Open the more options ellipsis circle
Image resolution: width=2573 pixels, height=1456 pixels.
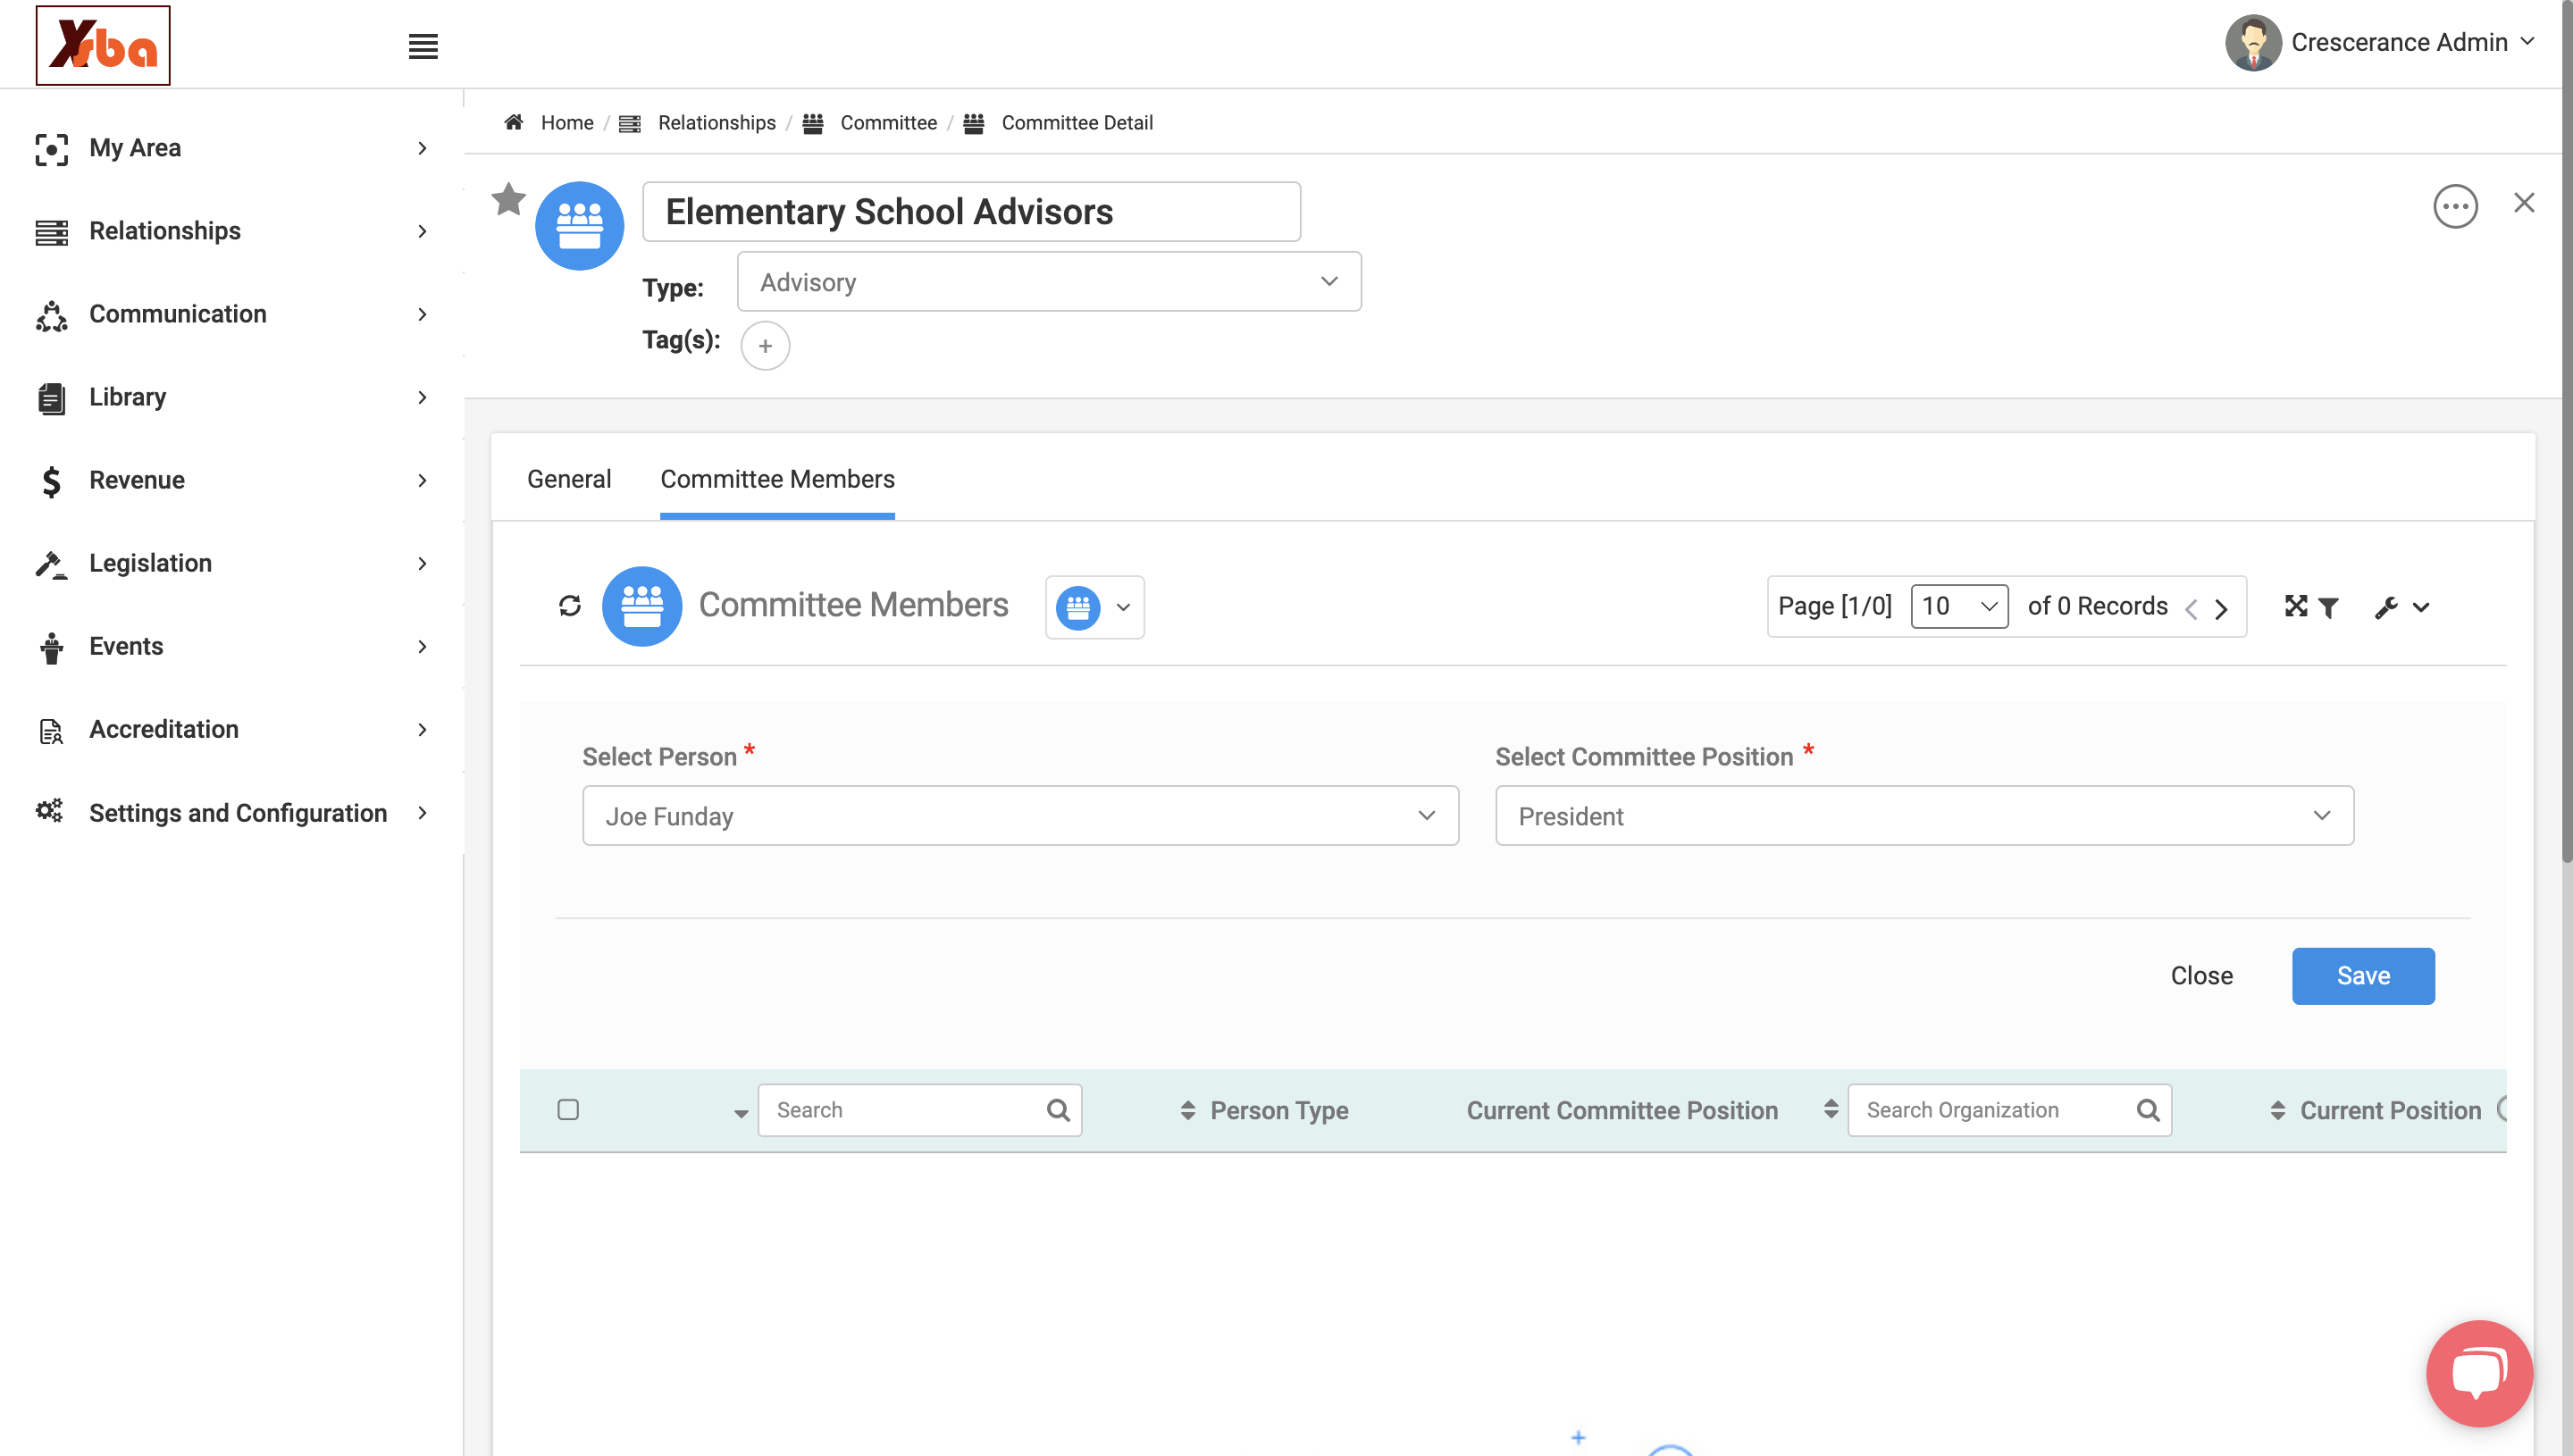[2454, 206]
